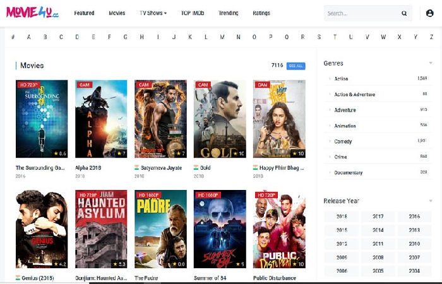Open the TV Shows dropdown menu
The width and height of the screenshot is (442, 284).
coord(153,13)
